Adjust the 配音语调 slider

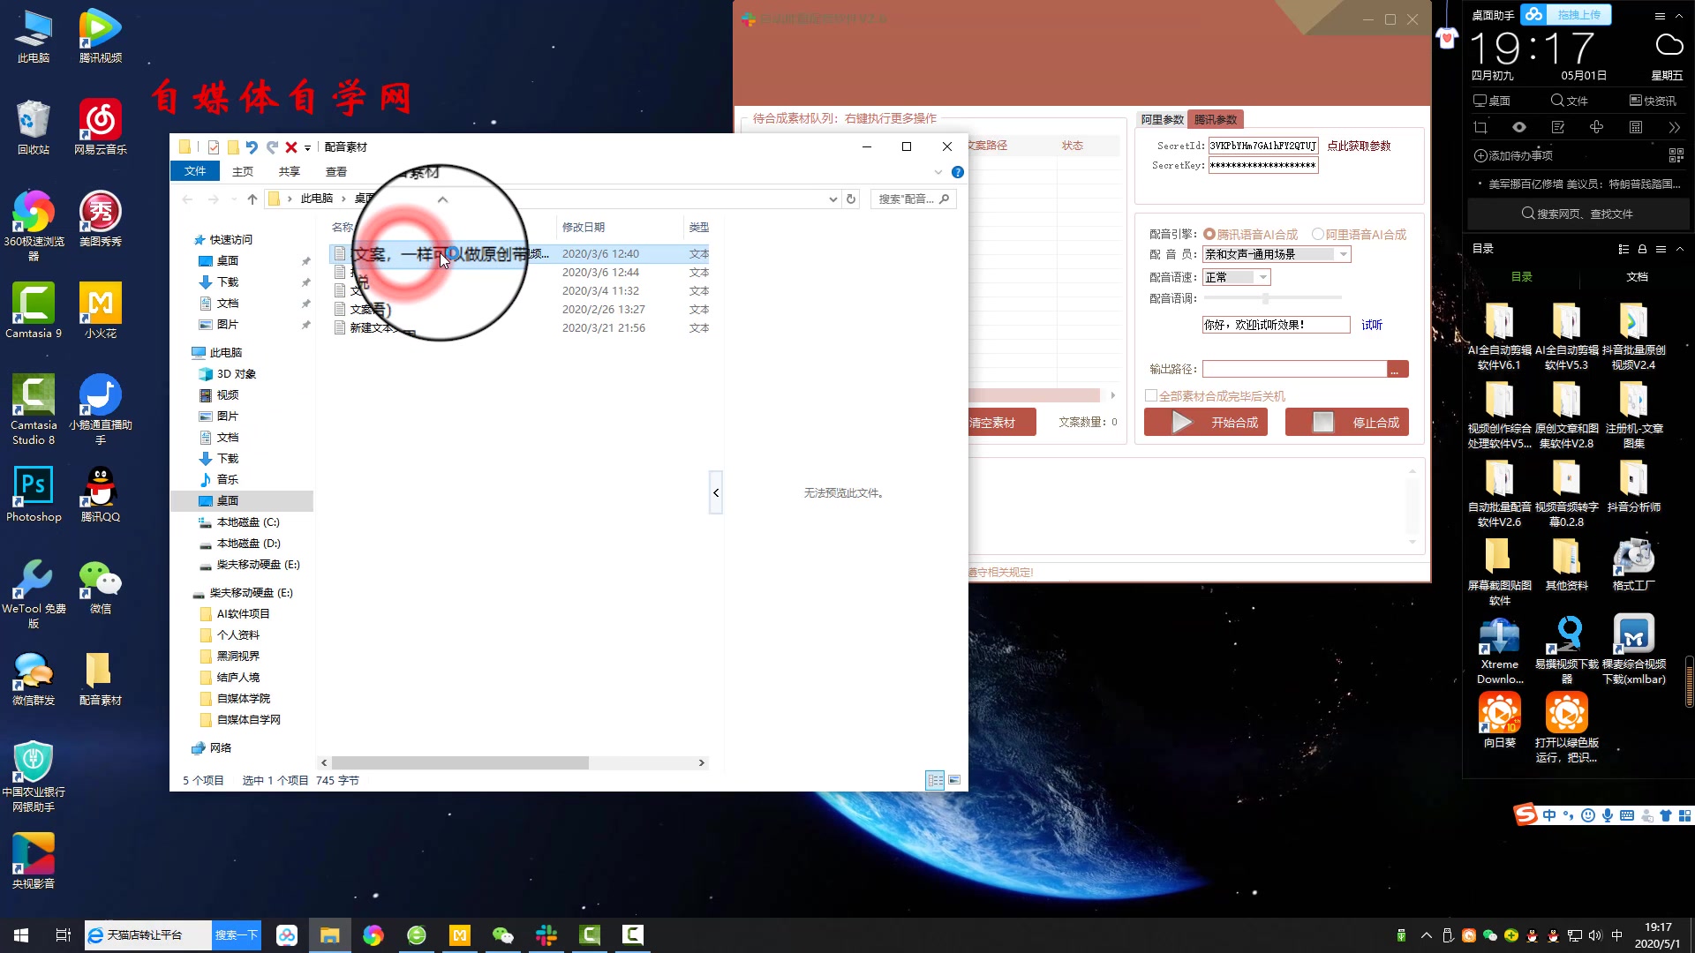pos(1265,299)
